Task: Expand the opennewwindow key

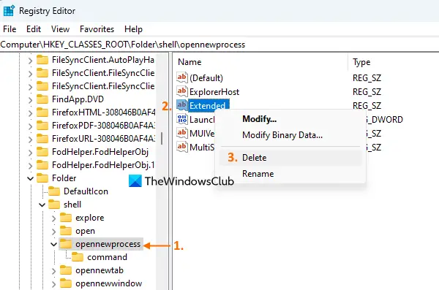Action: pyautogui.click(x=53, y=284)
